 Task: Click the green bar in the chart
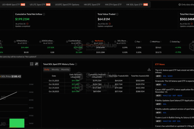coord(16,123)
